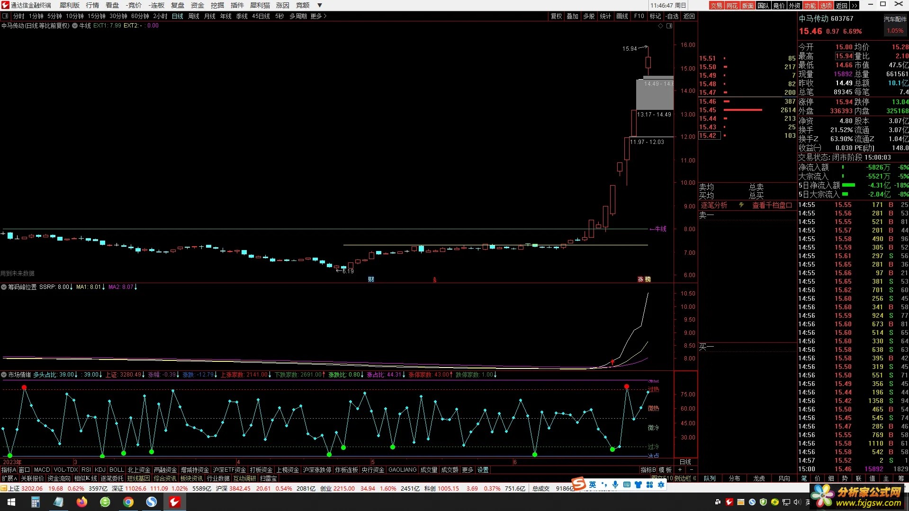
Task: Click the 汽车配件 sector tag
Action: (895, 19)
